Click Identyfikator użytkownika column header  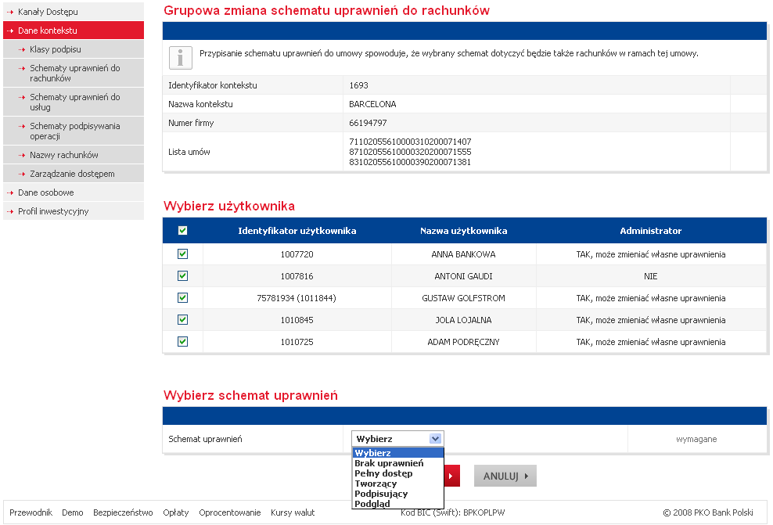click(297, 231)
